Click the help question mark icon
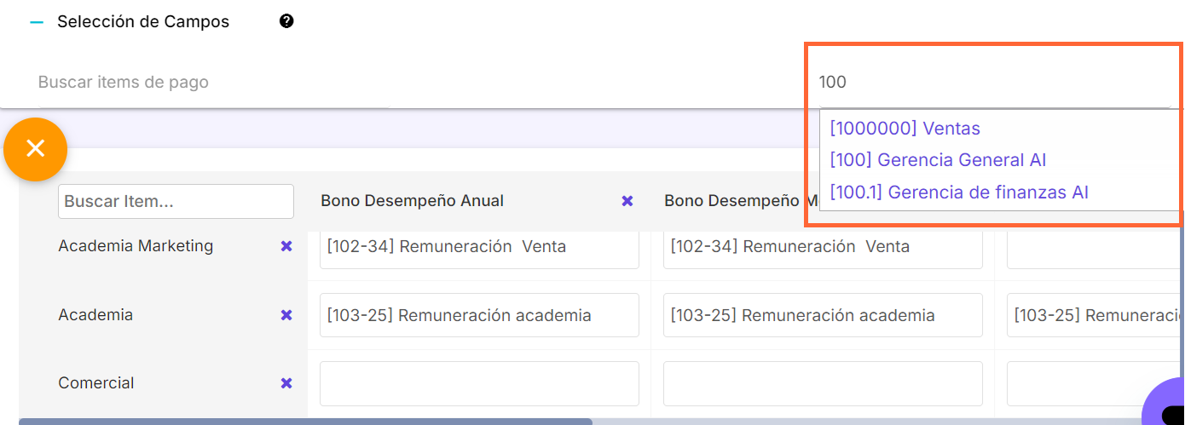The width and height of the screenshot is (1185, 425). point(286,21)
